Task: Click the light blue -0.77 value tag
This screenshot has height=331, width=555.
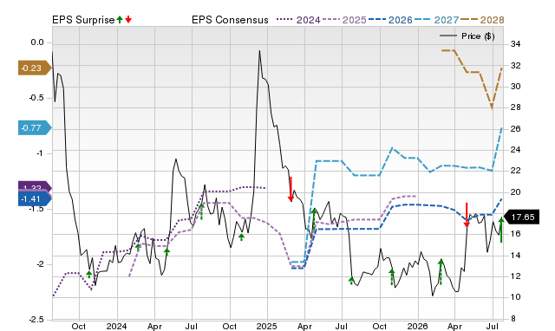Action: click(35, 127)
